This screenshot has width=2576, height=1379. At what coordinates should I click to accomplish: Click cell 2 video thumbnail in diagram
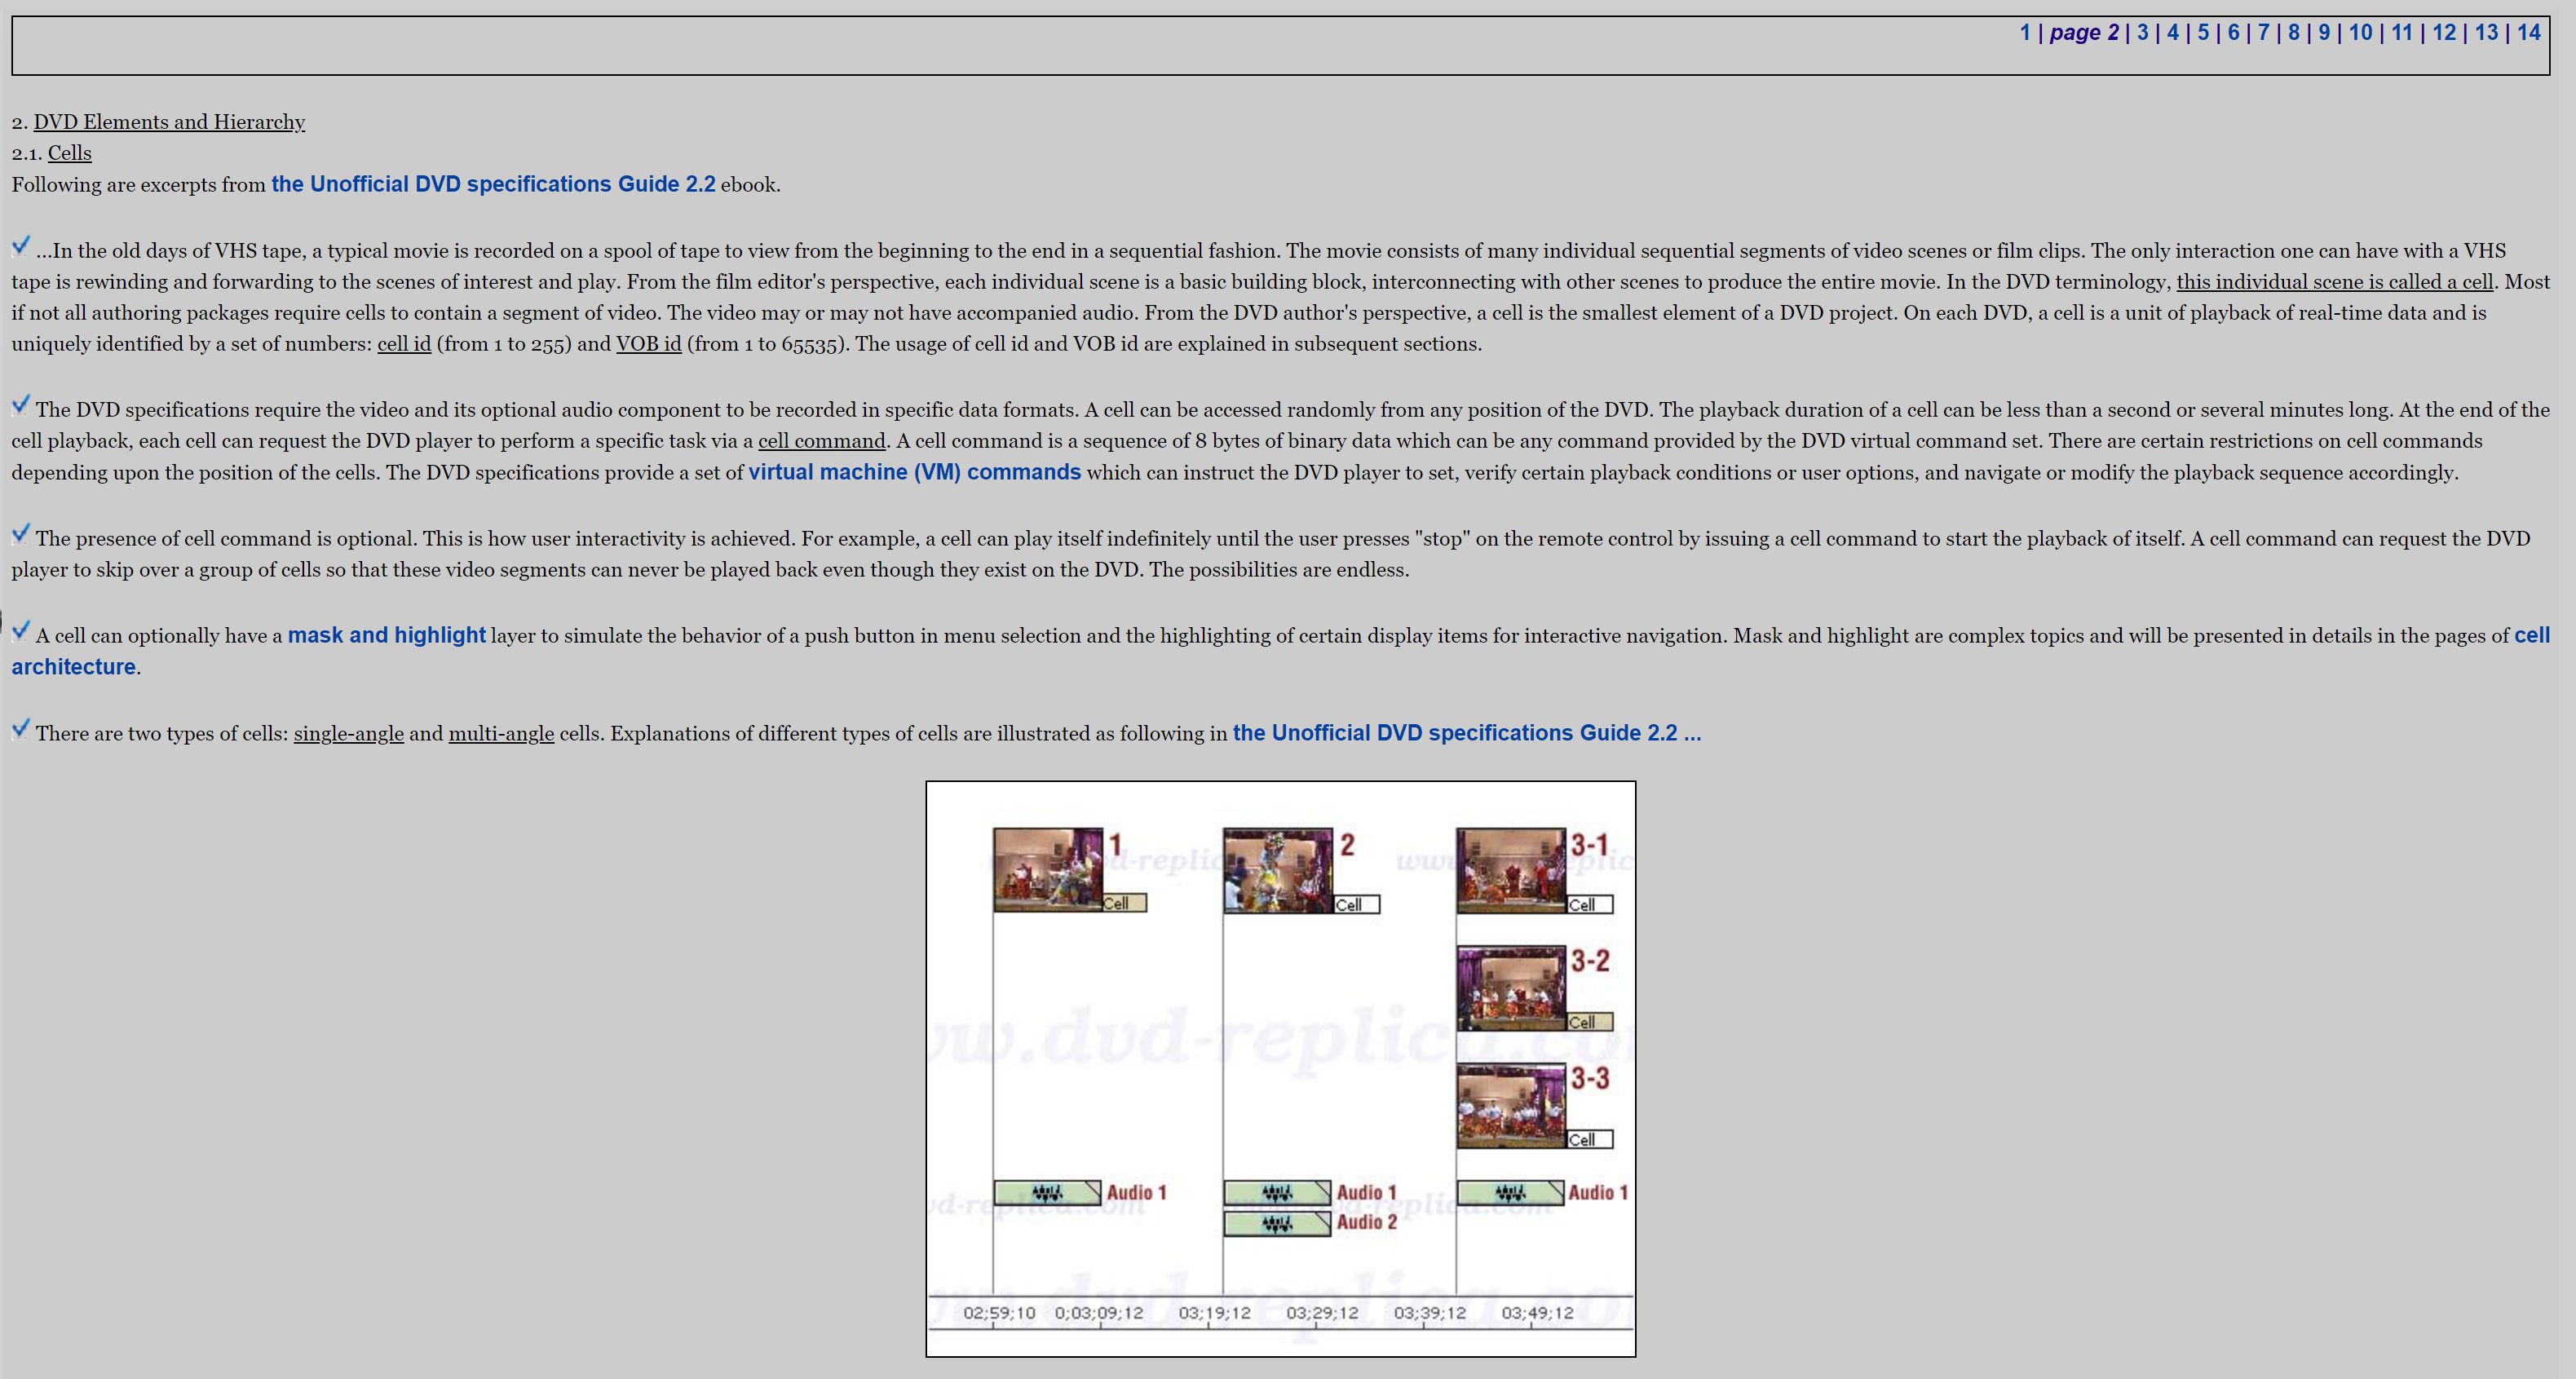pyautogui.click(x=1278, y=870)
